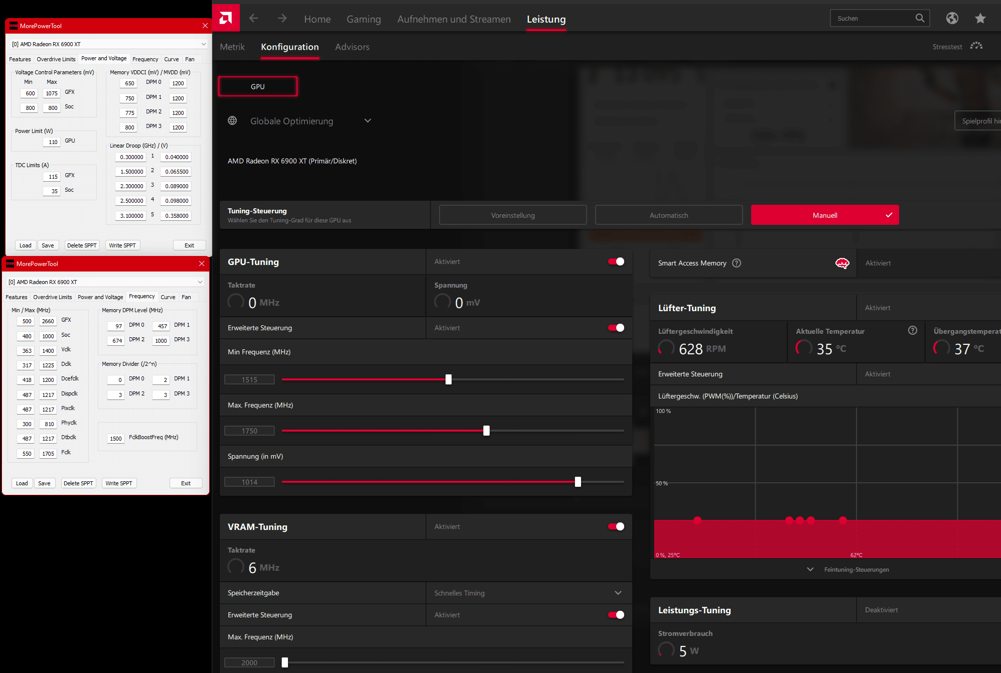Go back with the left arrow icon

click(x=254, y=19)
